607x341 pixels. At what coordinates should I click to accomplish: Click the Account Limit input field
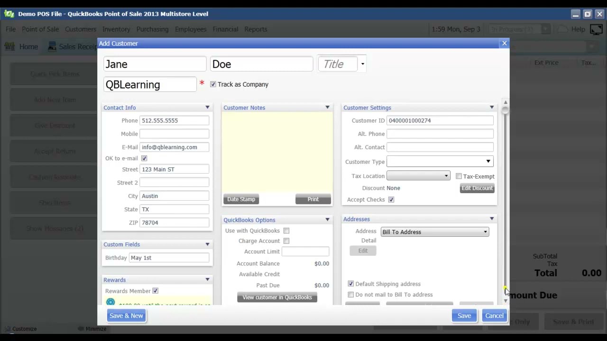pyautogui.click(x=305, y=251)
